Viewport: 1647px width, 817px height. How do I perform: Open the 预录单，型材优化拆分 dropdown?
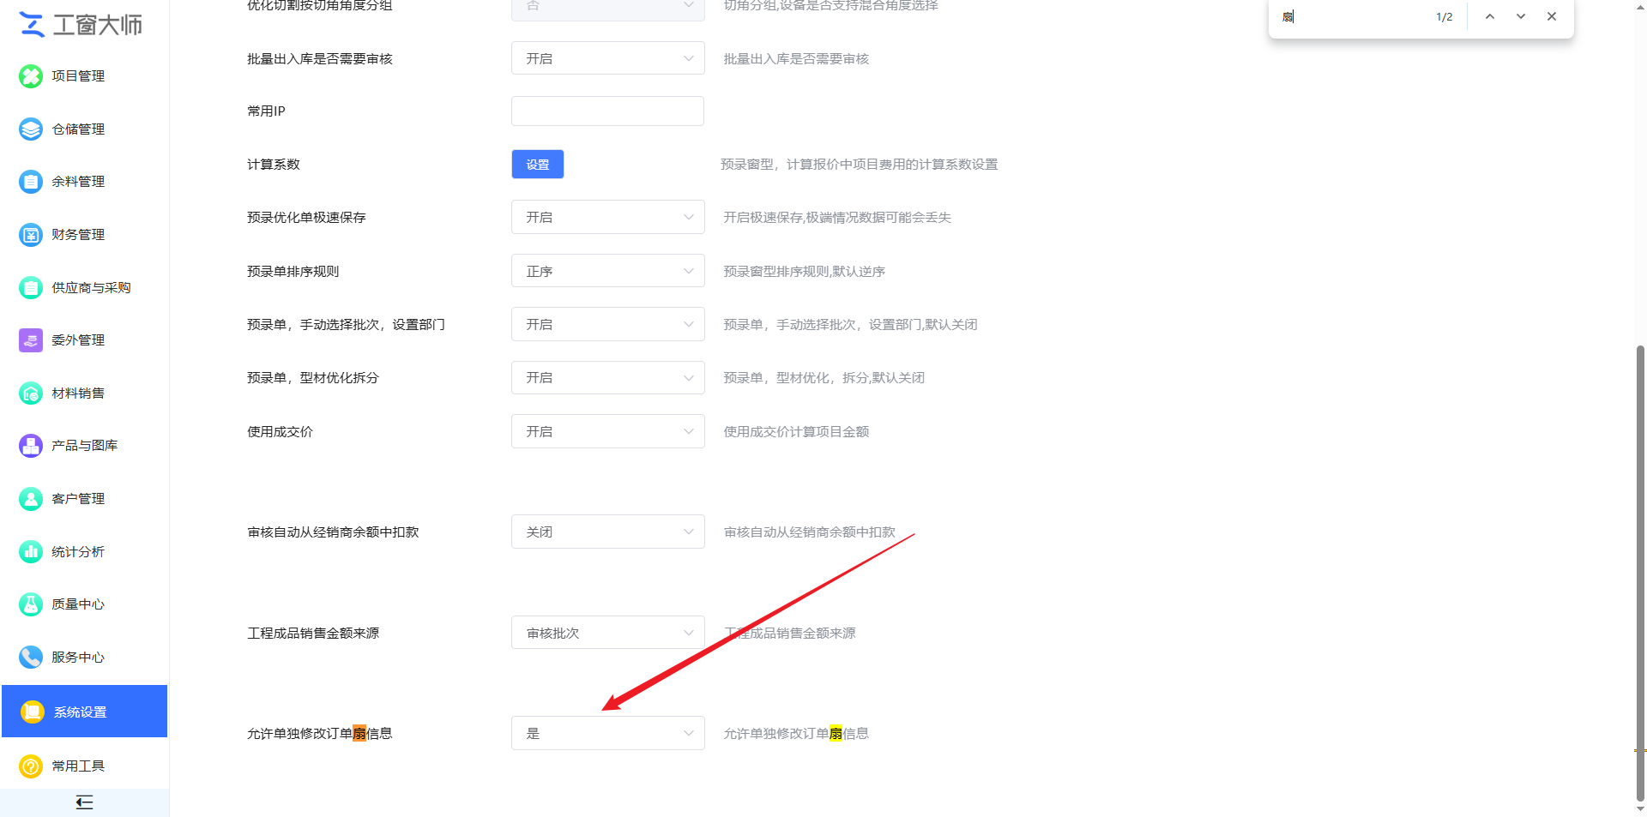click(x=608, y=377)
